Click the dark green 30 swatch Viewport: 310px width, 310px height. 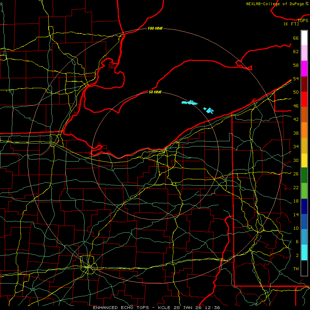click(304, 175)
